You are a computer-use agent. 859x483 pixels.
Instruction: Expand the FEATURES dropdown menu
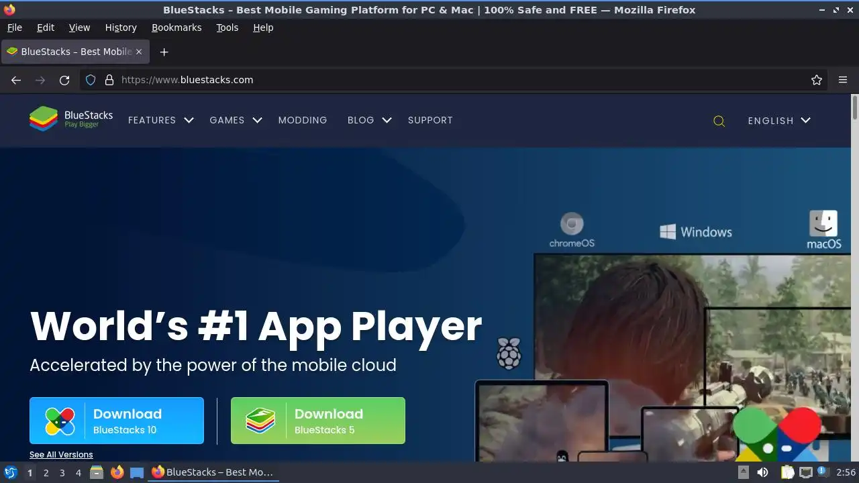pos(160,120)
